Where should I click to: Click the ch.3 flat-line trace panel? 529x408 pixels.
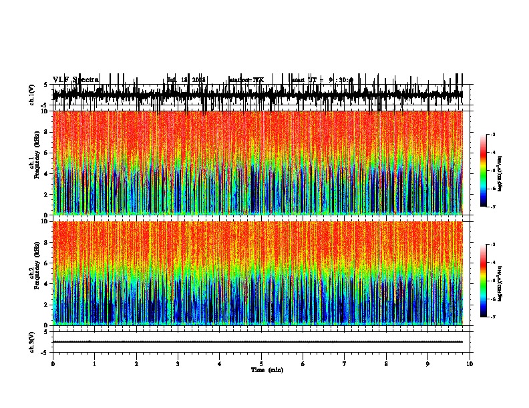point(261,342)
